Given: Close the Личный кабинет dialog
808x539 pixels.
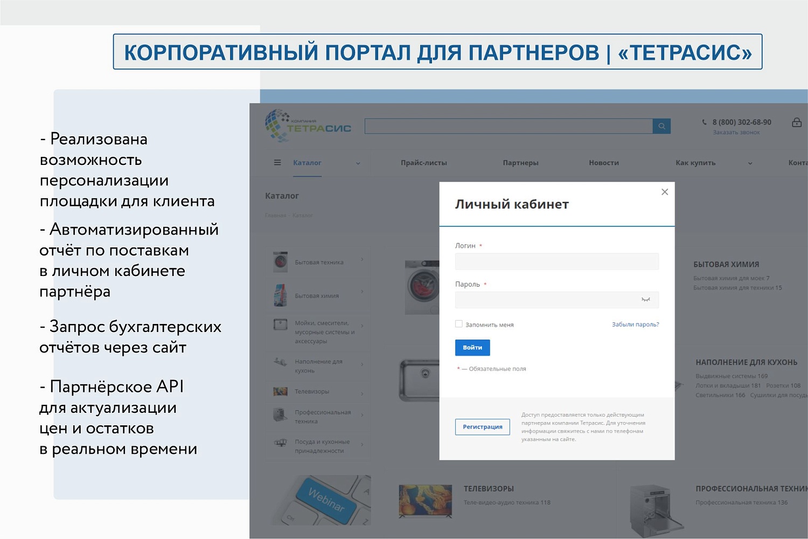Looking at the screenshot, I should 665,192.
